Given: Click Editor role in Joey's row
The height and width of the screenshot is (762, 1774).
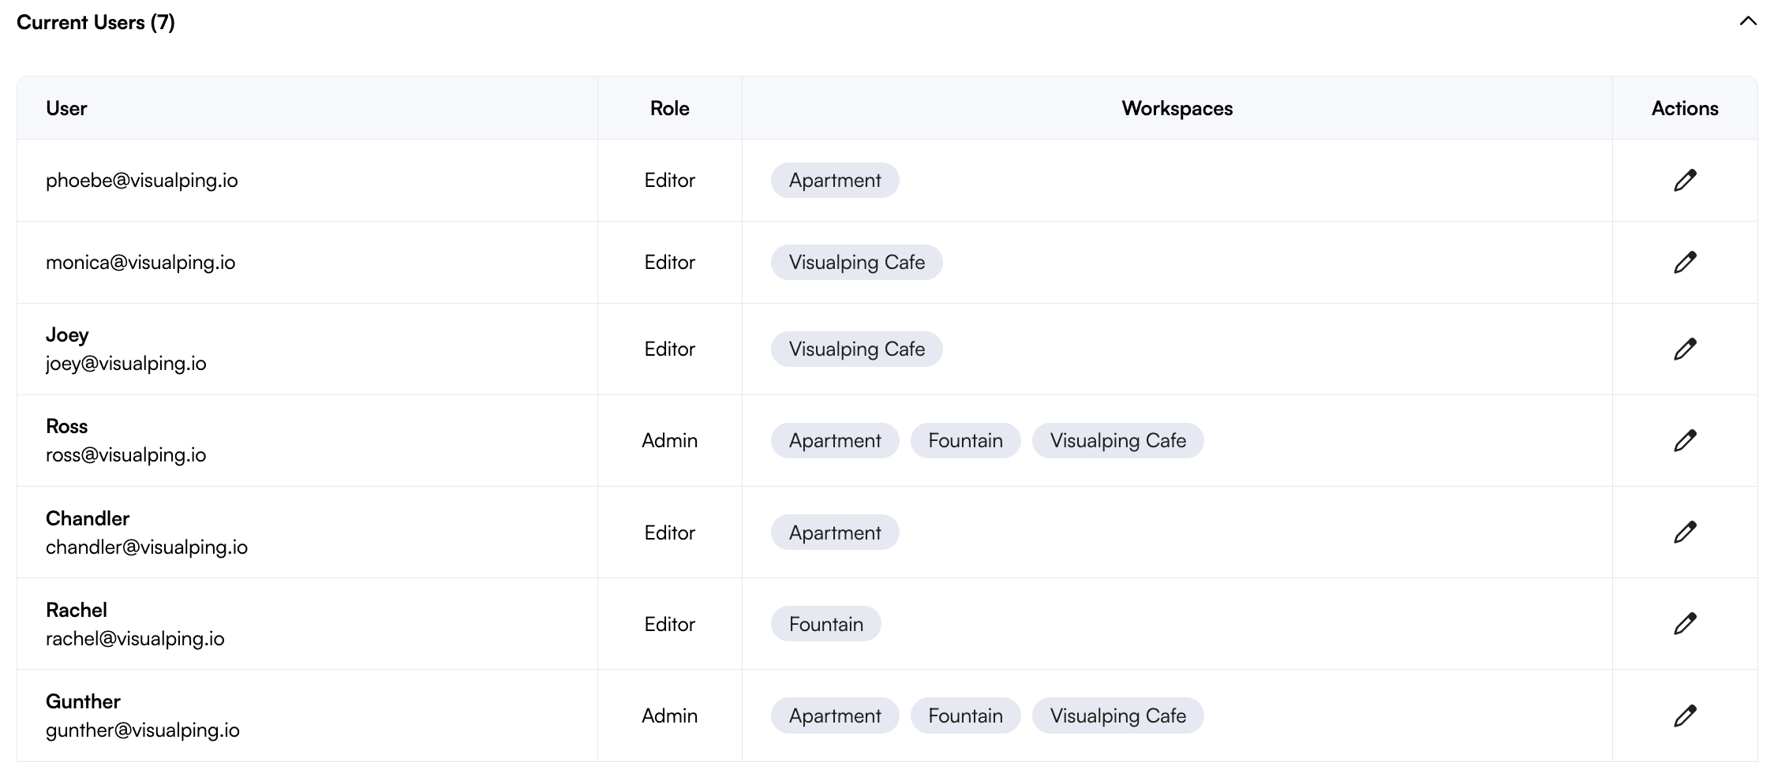Looking at the screenshot, I should tap(670, 349).
